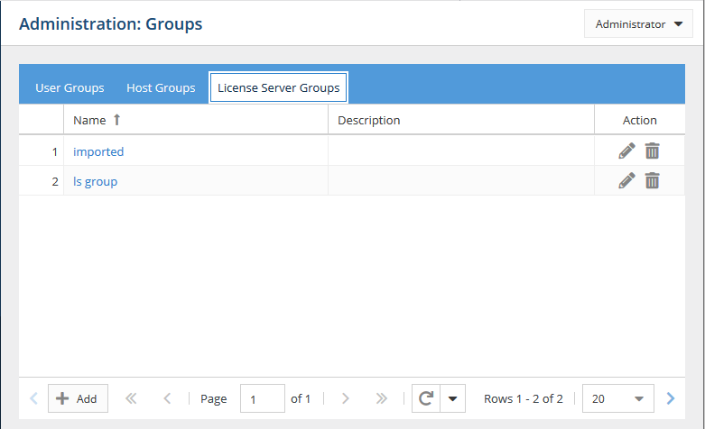705x429 pixels.
Task: Go to the next page
Action: tap(346, 398)
